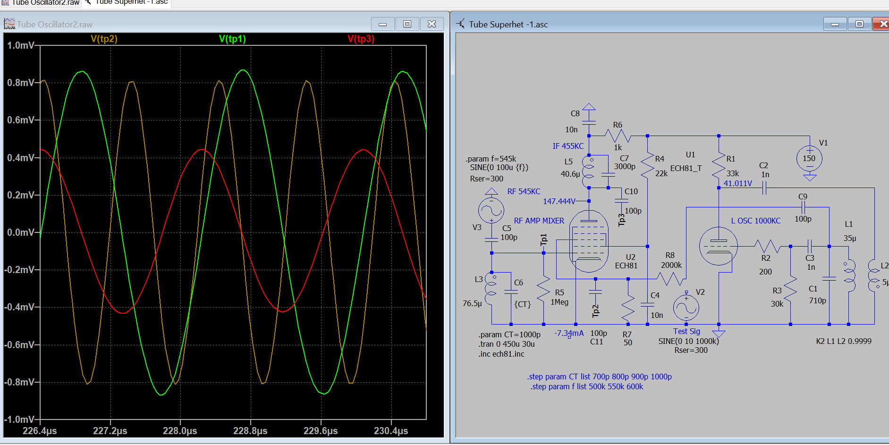Image resolution: width=889 pixels, height=445 pixels.
Task: Click the RF 545KC label
Action: (x=524, y=191)
